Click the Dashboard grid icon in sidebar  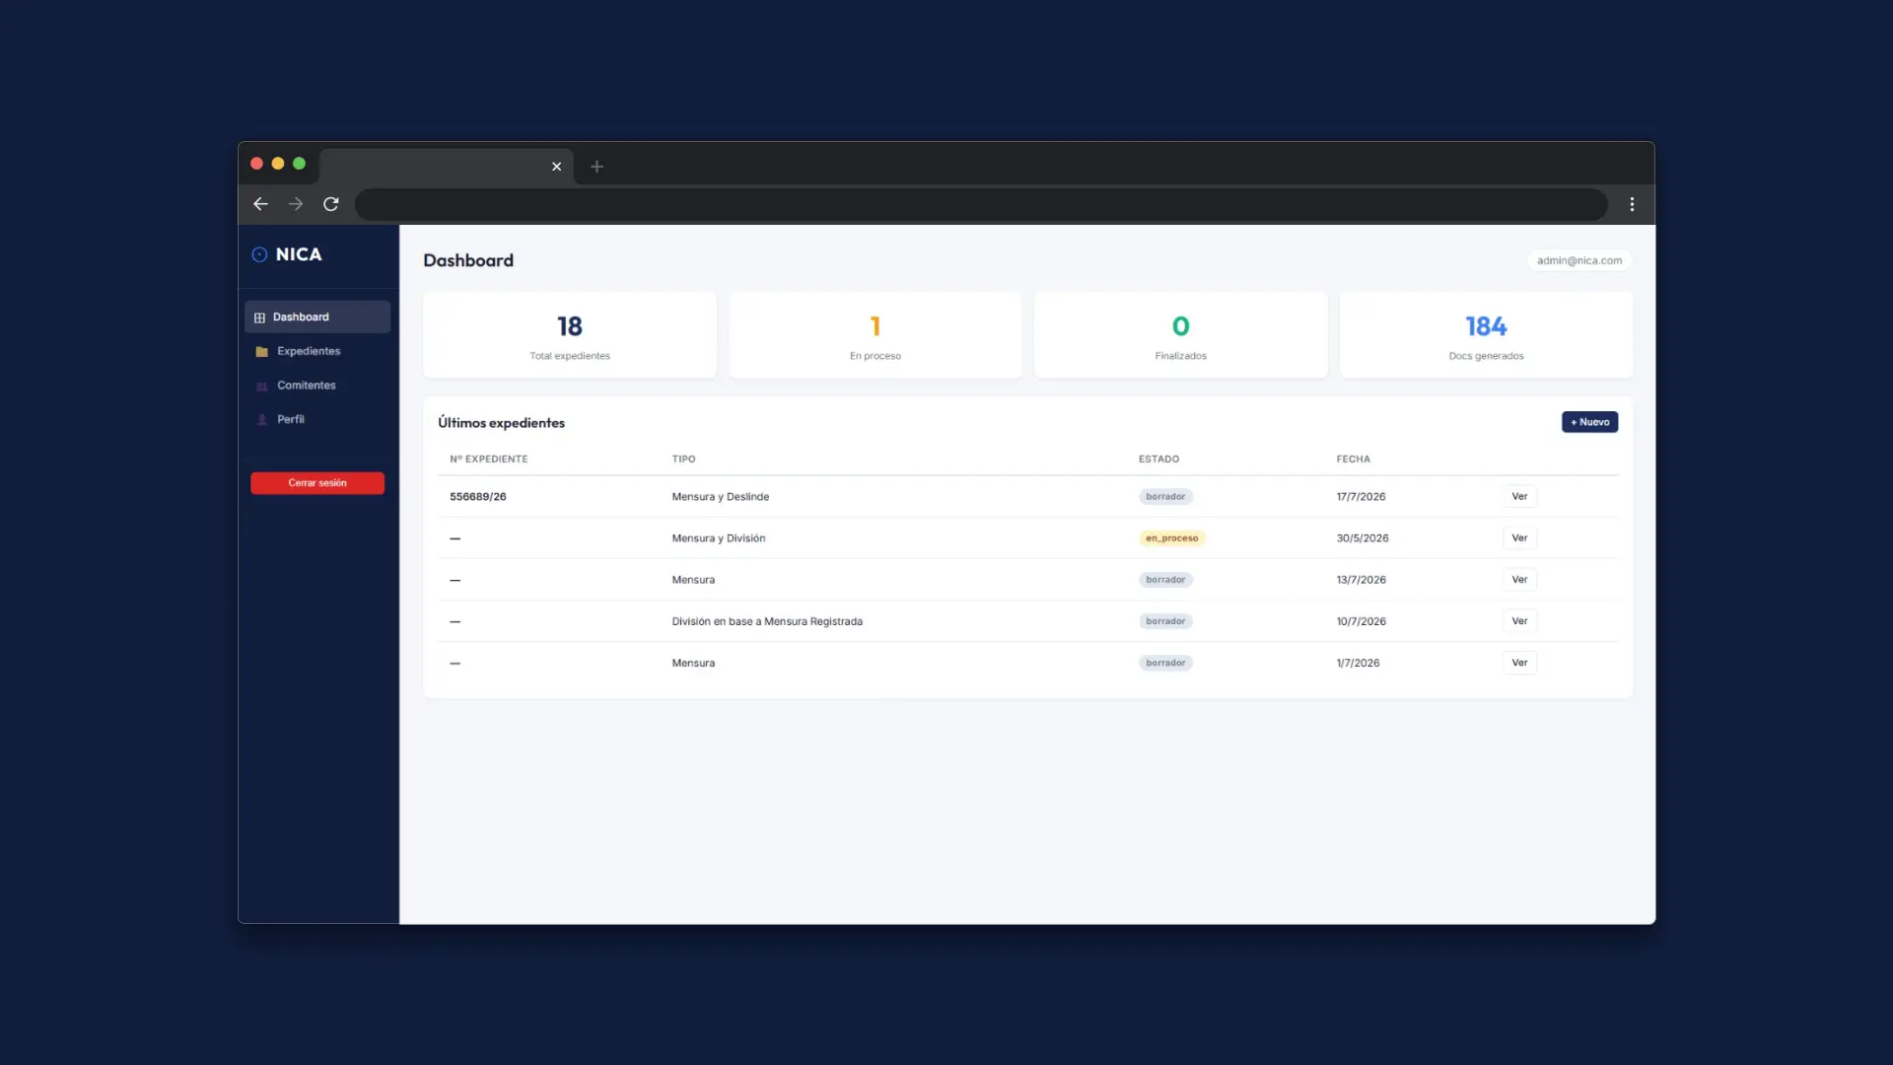click(259, 318)
